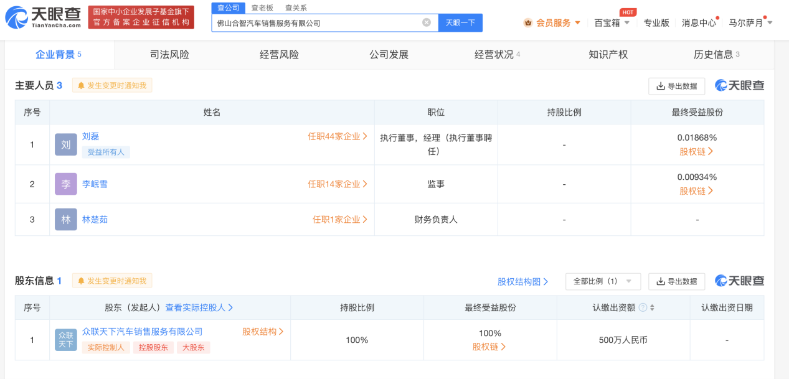Export data in the 主要人员 section
This screenshot has height=379, width=789.
677,86
